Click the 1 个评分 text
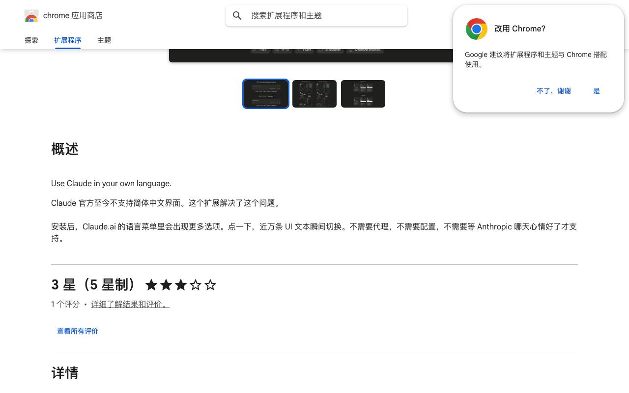The height and width of the screenshot is (393, 629). click(65, 305)
